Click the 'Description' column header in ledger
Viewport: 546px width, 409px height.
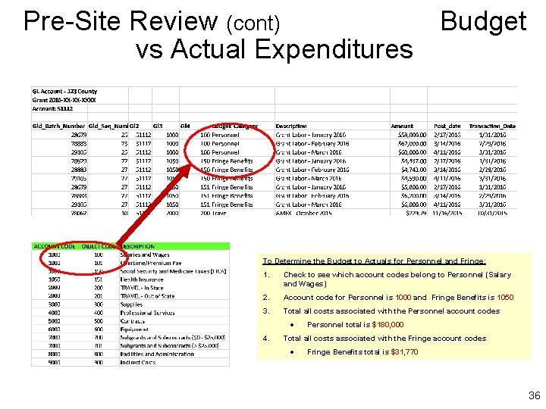click(291, 126)
